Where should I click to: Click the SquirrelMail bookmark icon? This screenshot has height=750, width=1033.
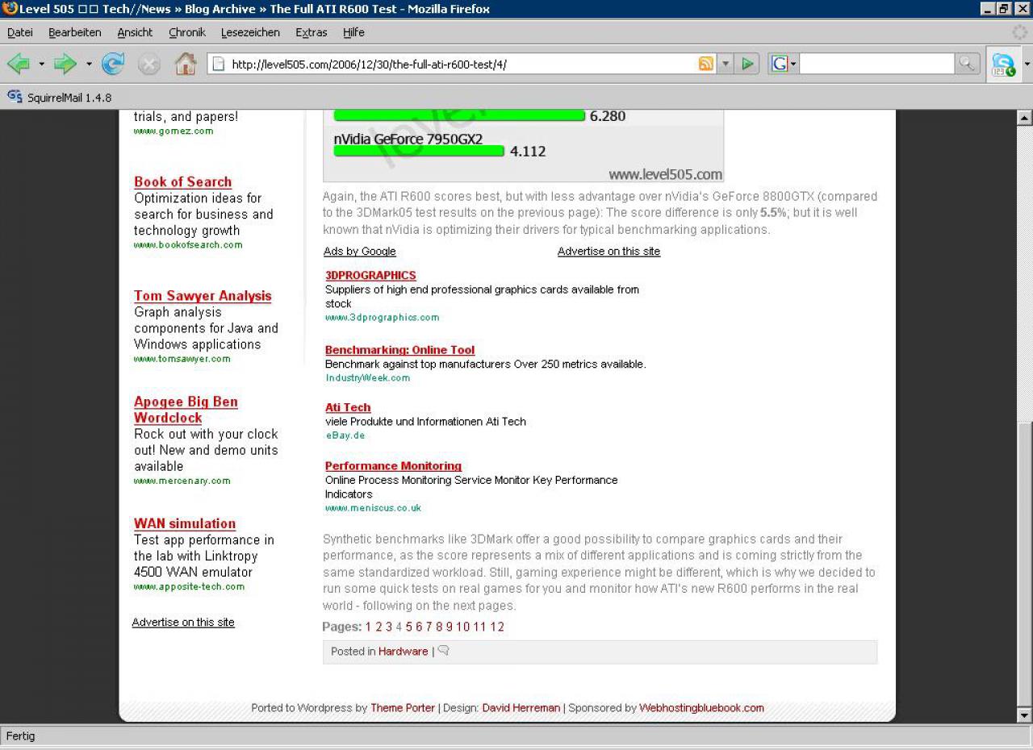pos(15,97)
